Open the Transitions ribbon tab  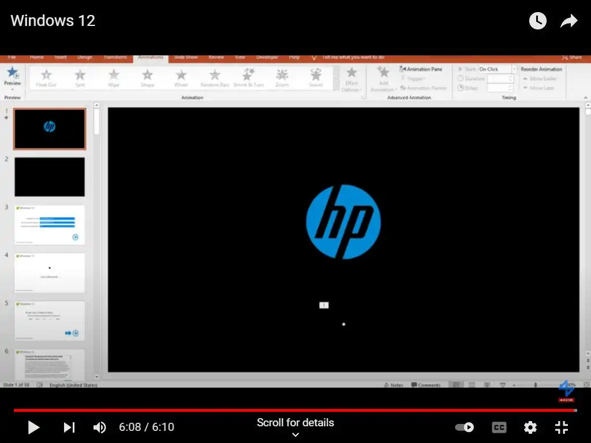115,57
